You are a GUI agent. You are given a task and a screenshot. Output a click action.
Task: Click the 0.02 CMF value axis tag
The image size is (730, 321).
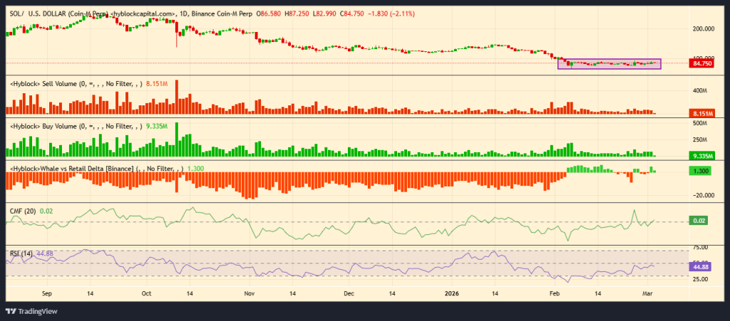click(701, 221)
